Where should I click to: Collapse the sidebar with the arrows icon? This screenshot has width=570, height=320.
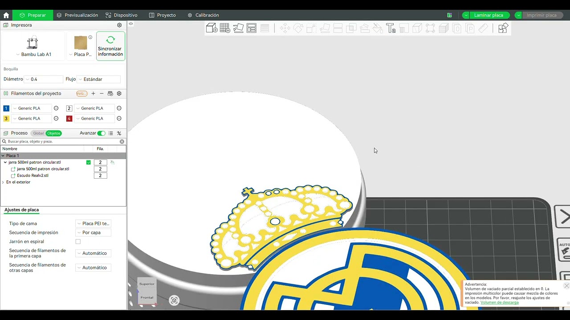(x=131, y=24)
